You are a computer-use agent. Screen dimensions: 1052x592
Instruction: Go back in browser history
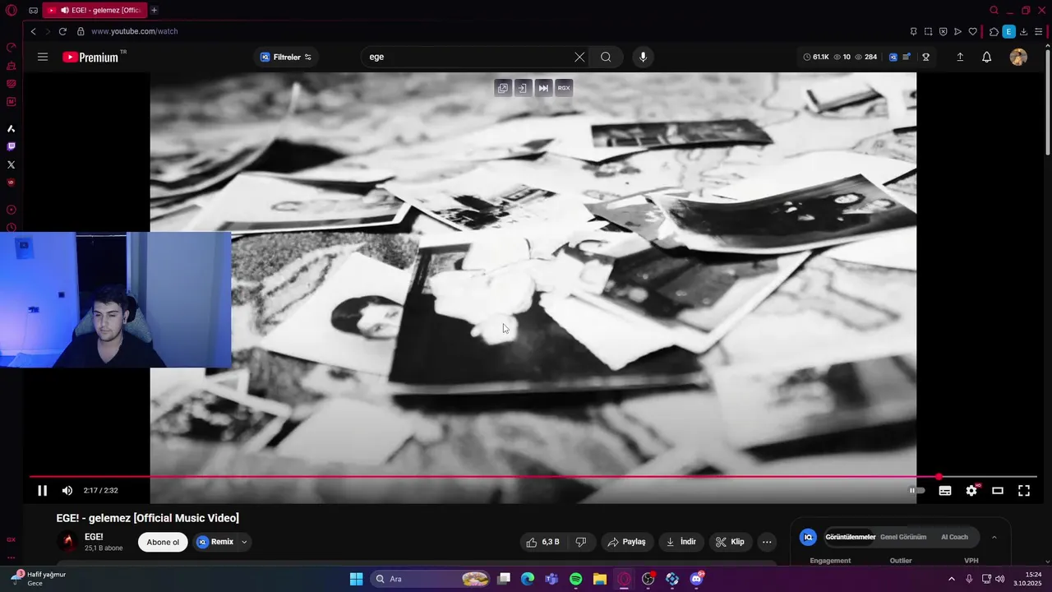click(33, 31)
